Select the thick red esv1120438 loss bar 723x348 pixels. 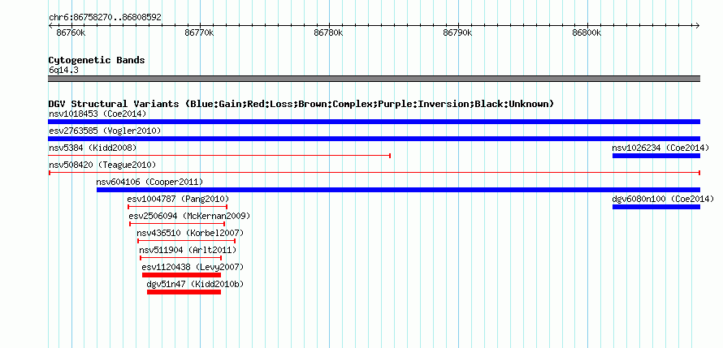[x=182, y=275]
